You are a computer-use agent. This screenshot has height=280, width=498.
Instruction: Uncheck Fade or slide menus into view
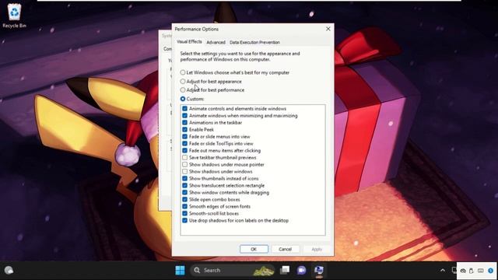point(185,137)
